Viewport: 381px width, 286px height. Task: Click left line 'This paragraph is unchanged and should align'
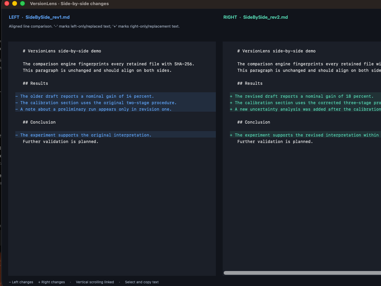[x=97, y=70]
